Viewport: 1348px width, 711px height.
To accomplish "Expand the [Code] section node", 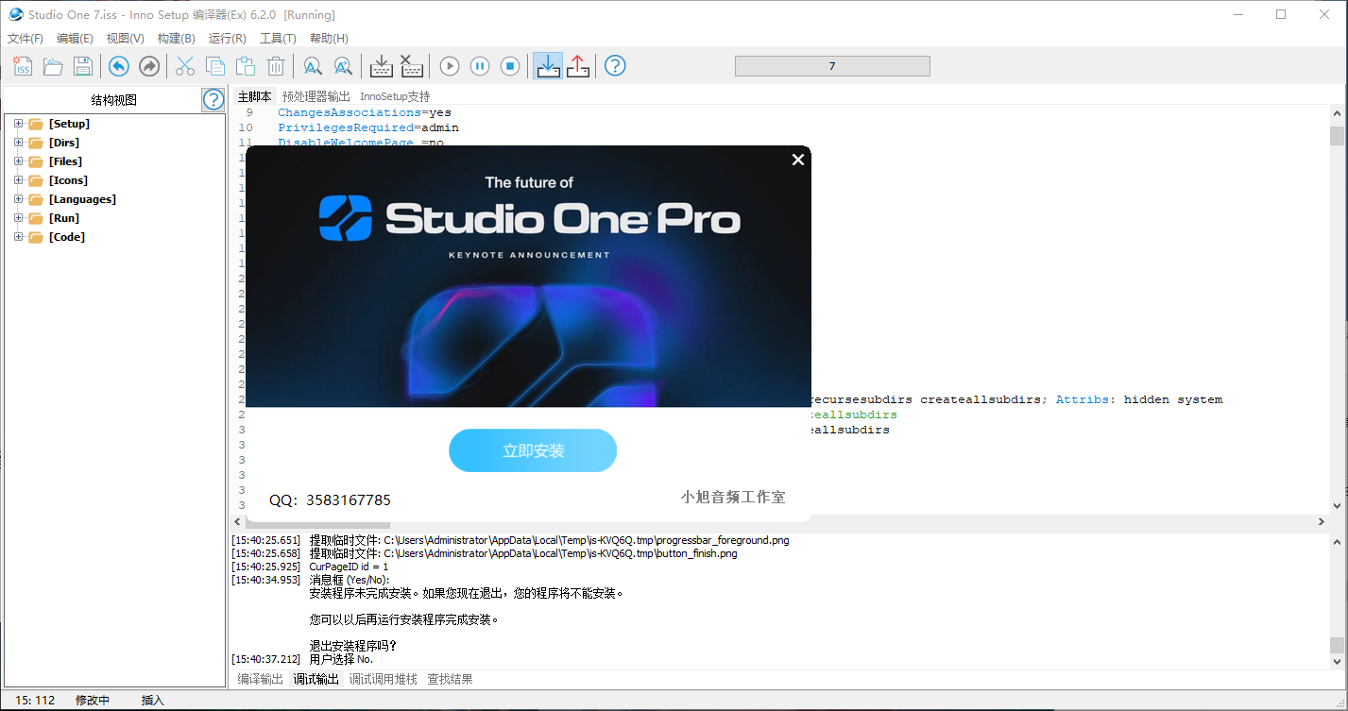I will (x=18, y=236).
